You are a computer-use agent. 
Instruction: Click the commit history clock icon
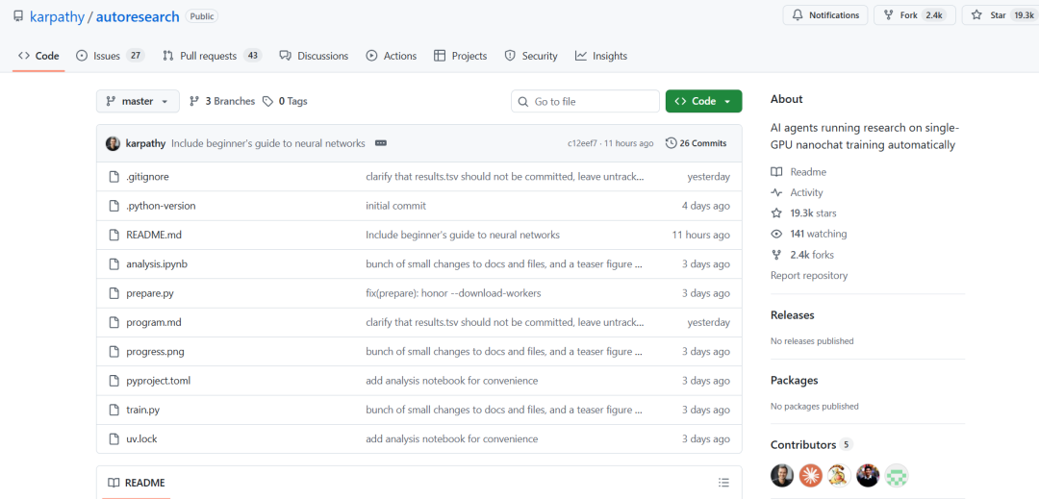(x=671, y=143)
